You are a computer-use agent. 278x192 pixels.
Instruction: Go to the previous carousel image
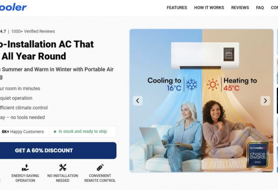click(x=138, y=101)
